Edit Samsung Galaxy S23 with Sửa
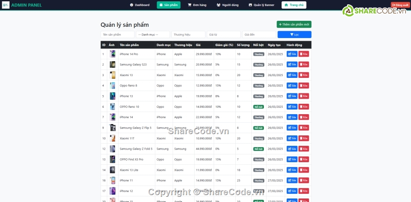Screen dimensions: 411x202 click(x=292, y=64)
